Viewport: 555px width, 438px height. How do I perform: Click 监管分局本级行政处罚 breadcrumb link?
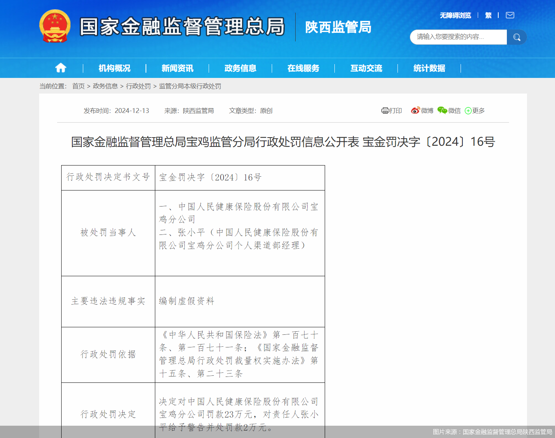(x=190, y=86)
